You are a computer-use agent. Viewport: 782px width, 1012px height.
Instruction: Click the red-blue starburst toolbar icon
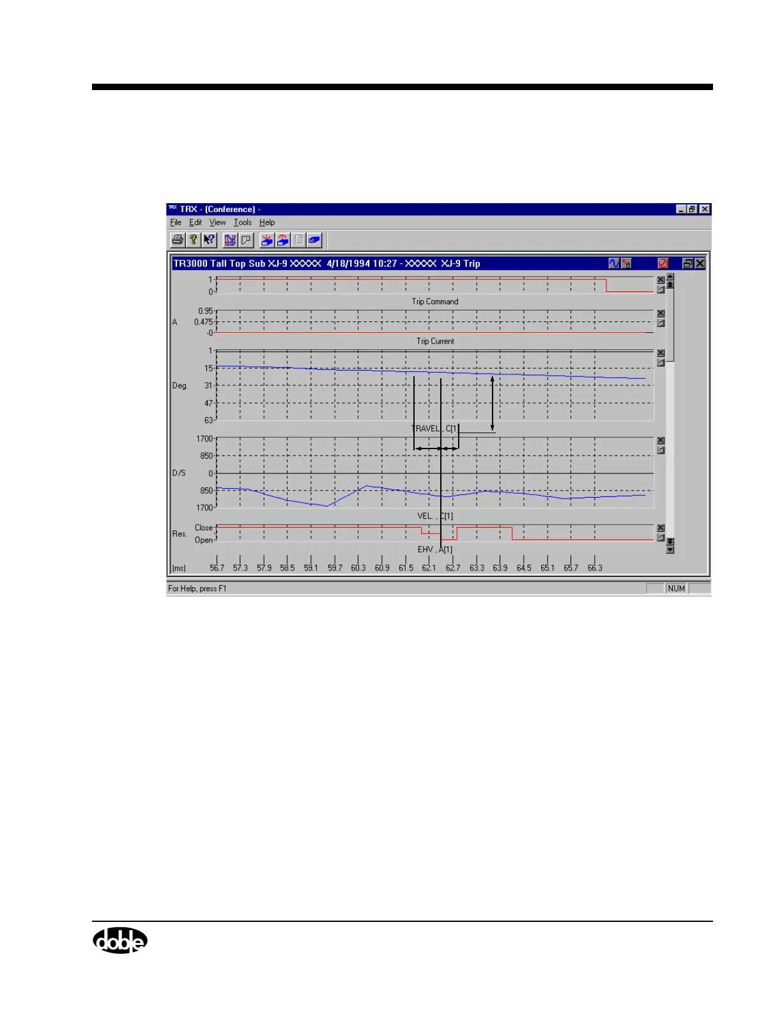point(267,240)
